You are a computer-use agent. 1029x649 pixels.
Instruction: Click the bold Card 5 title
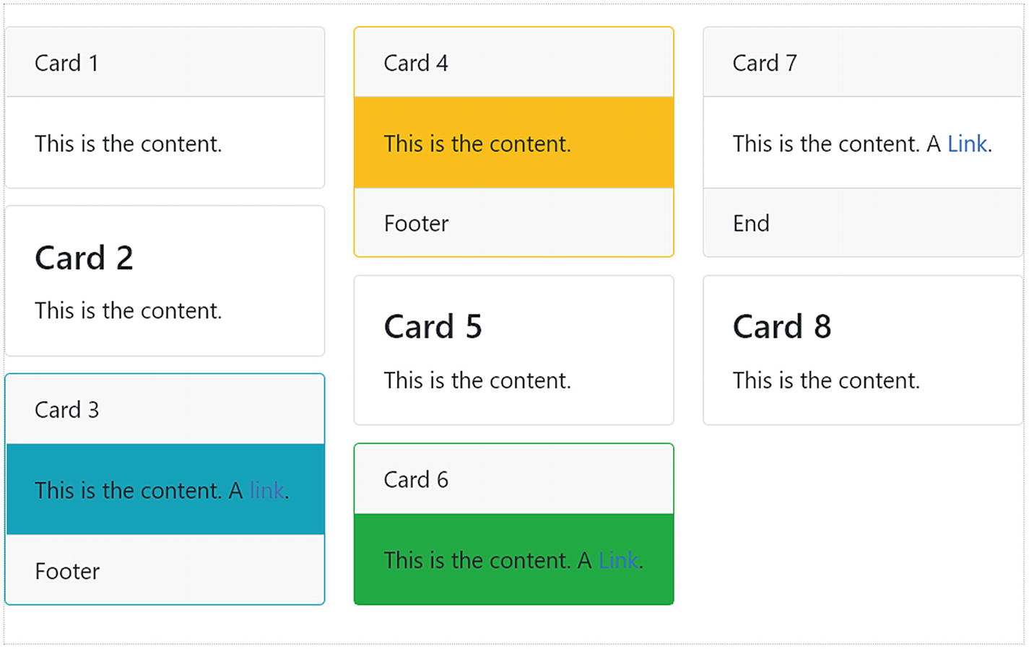pos(433,326)
